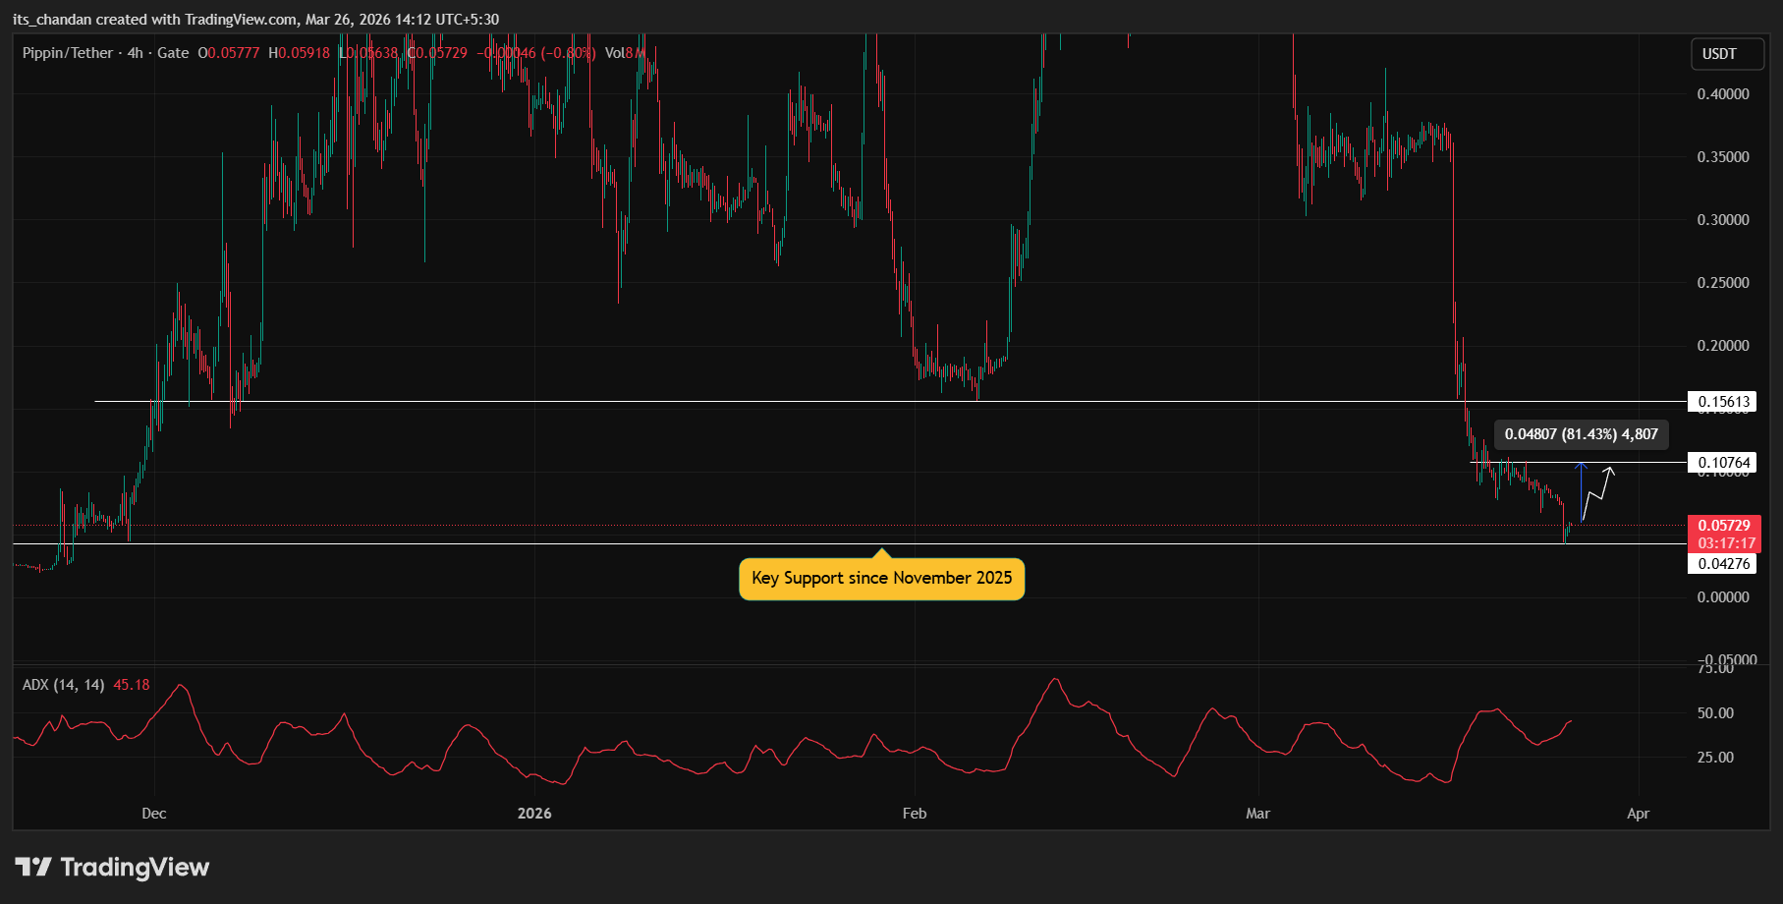Click the TradingView logo at bottom left
1783x904 pixels.
point(108,868)
